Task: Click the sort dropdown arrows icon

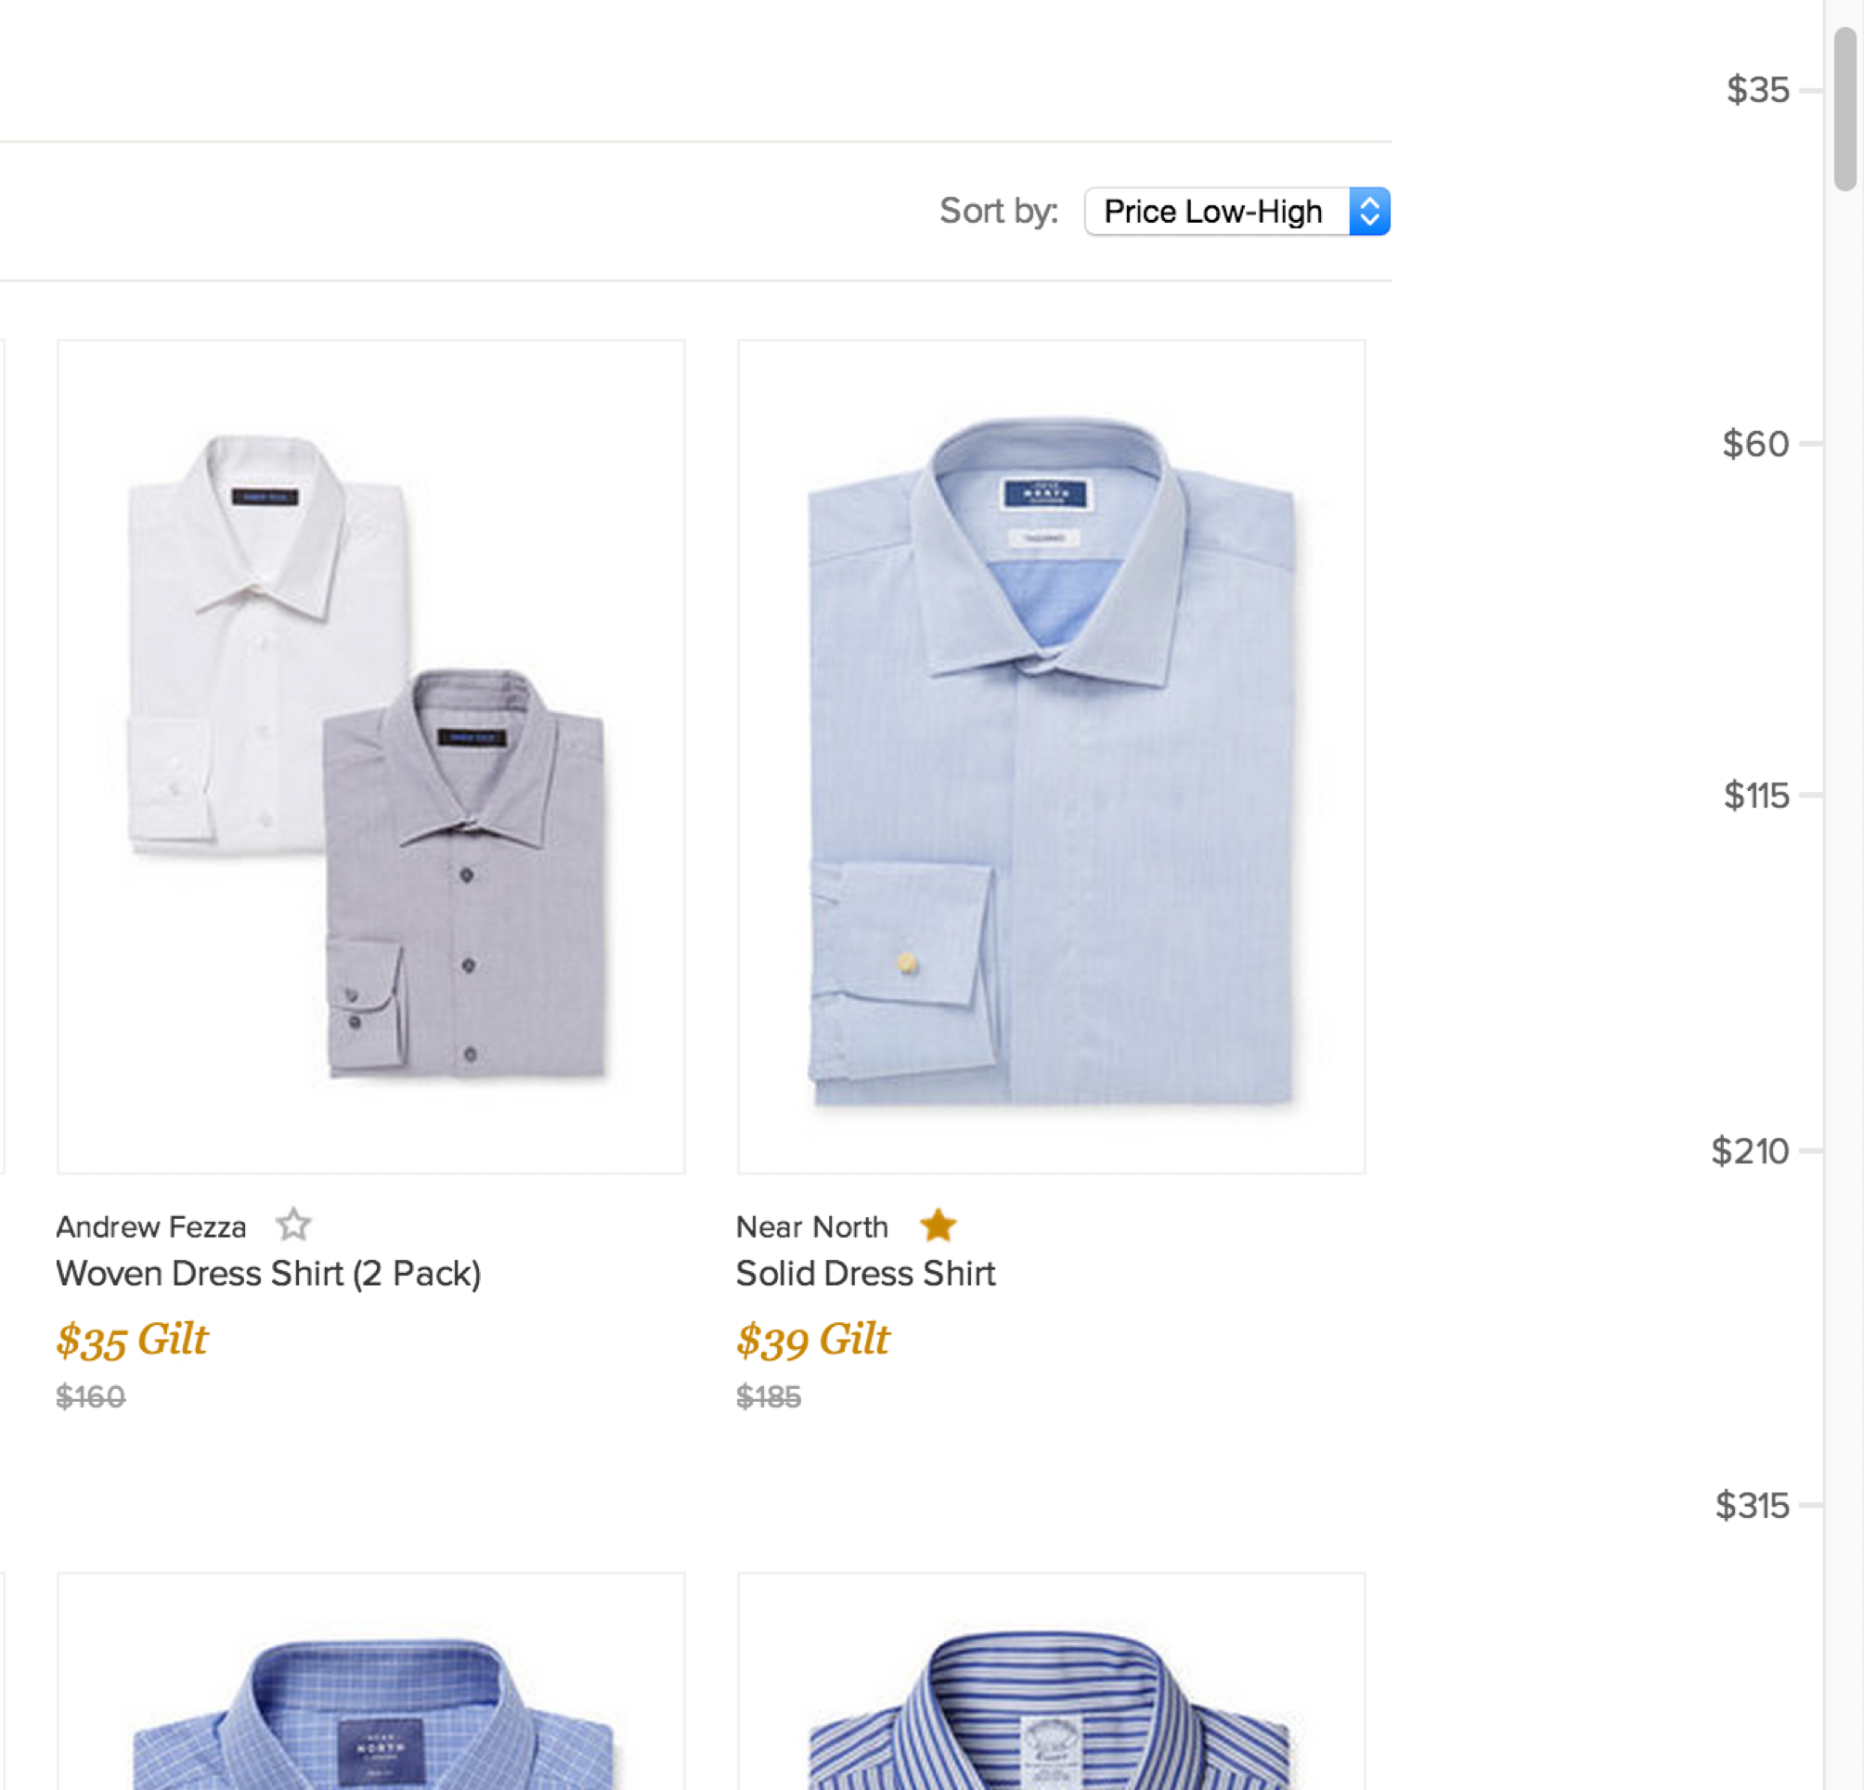Action: [1369, 211]
